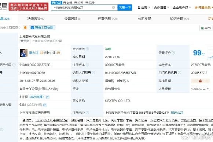Open the 秦力洪 profile link
The height and width of the screenshot is (142, 213).
pyautogui.click(x=34, y=52)
